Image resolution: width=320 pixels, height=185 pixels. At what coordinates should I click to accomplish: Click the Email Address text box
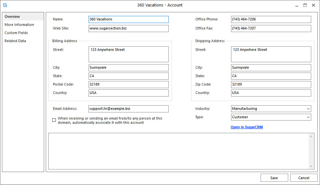point(129,109)
